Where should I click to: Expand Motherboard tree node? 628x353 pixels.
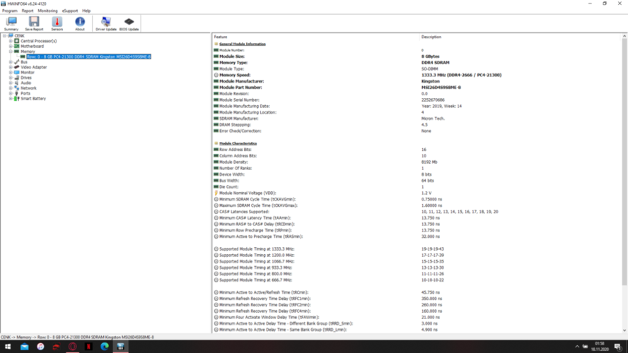click(11, 46)
